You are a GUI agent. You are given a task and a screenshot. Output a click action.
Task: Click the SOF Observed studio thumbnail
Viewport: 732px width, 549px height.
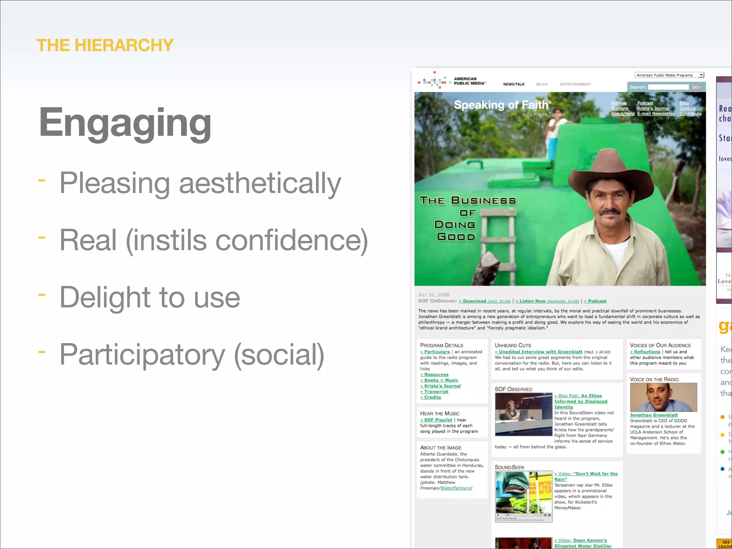tap(524, 414)
